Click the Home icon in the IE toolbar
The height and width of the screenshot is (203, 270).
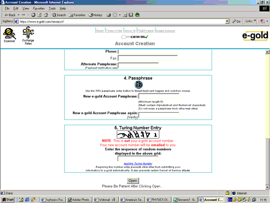click(x=46, y=15)
